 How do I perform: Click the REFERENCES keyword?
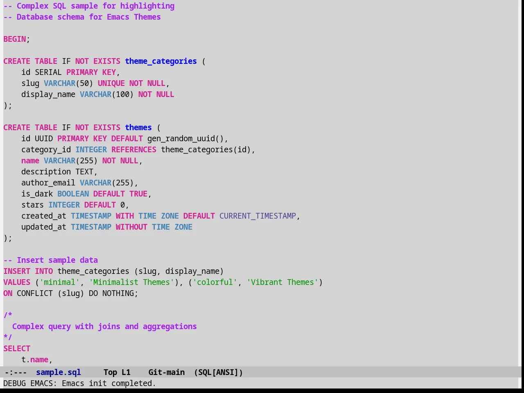134,149
